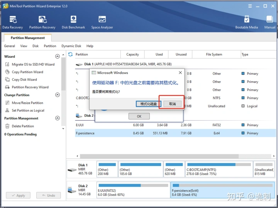Open the Data Recovery tool

13,22
